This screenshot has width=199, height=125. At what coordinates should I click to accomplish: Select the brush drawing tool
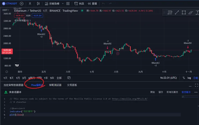(191, 12)
